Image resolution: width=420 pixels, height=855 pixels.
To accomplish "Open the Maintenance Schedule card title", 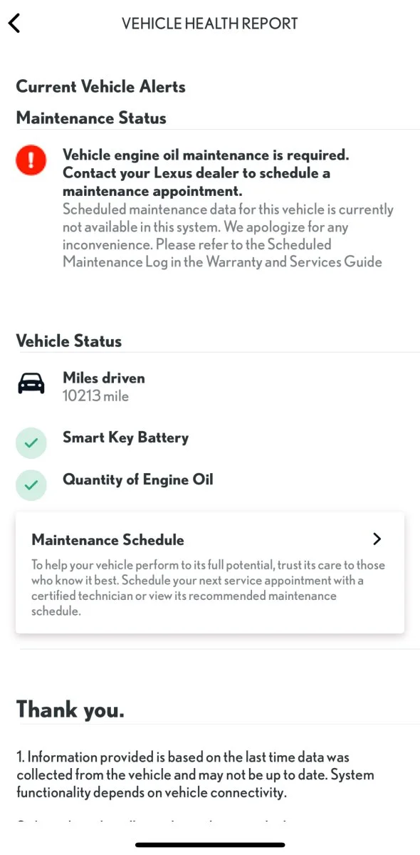I will (x=108, y=540).
